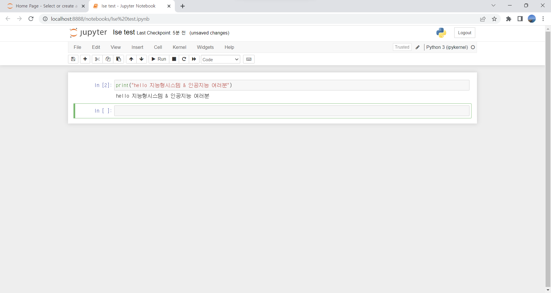Viewport: 551px width, 293px height.
Task: Open the command palette keyboard icon
Action: click(x=249, y=59)
